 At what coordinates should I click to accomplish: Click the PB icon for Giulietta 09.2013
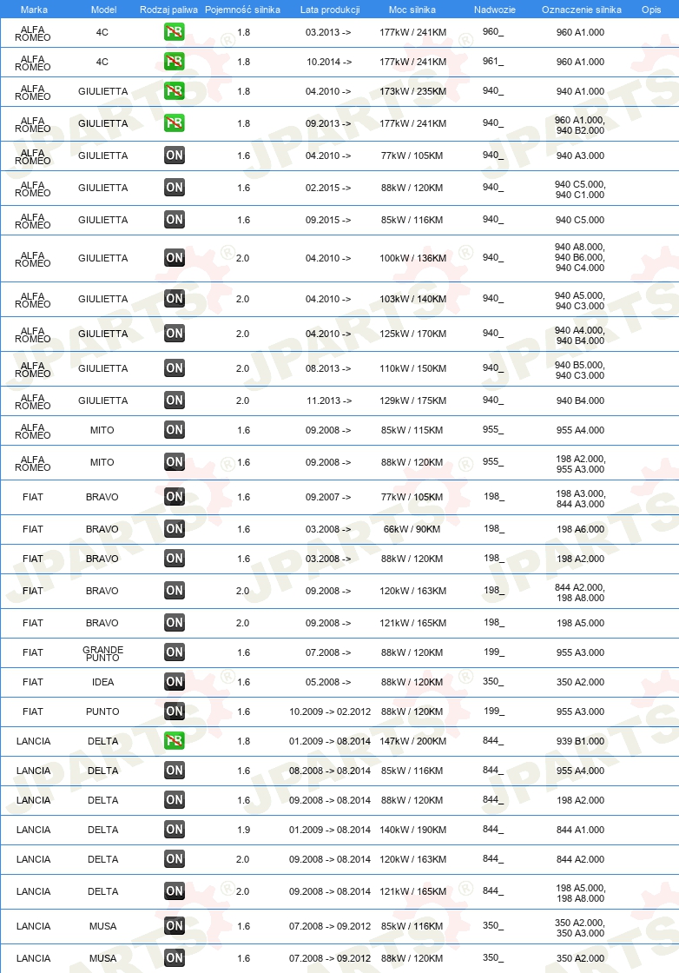point(175,122)
